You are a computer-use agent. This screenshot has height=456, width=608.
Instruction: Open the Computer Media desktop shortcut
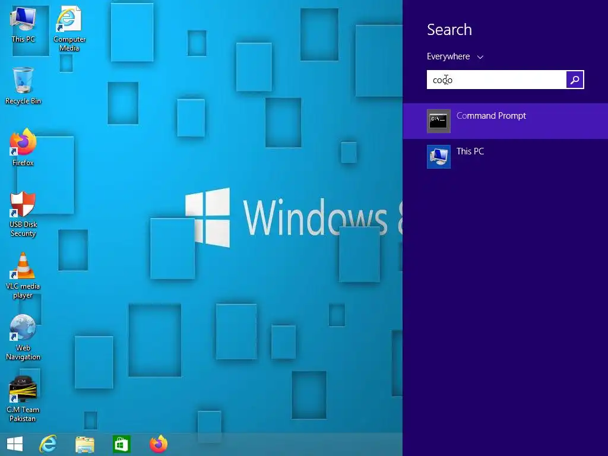coord(69,28)
